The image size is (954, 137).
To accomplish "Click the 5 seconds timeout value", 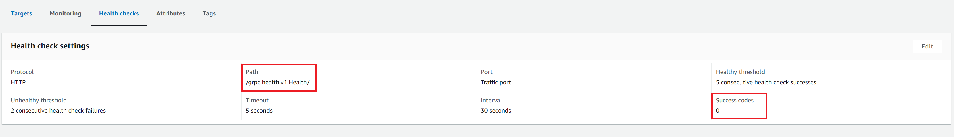I will pos(259,111).
